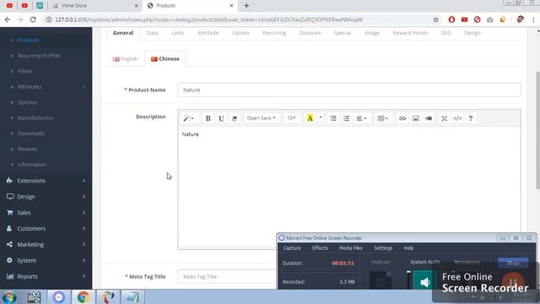
Task: Open the Option tab
Action: tap(240, 33)
